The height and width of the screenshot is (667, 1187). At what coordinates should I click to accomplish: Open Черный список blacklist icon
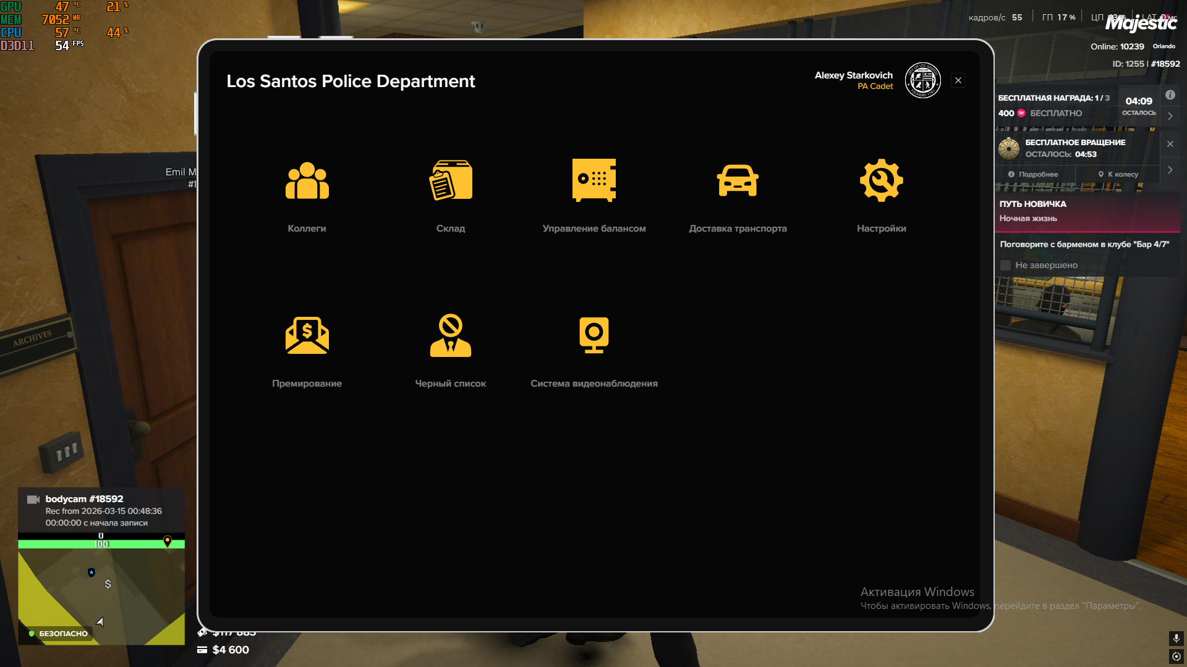click(x=451, y=336)
